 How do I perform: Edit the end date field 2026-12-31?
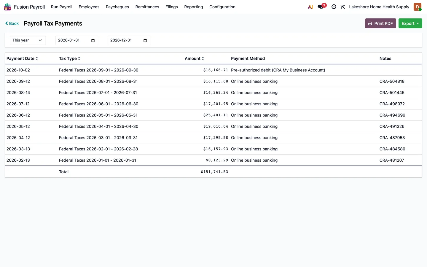point(129,40)
